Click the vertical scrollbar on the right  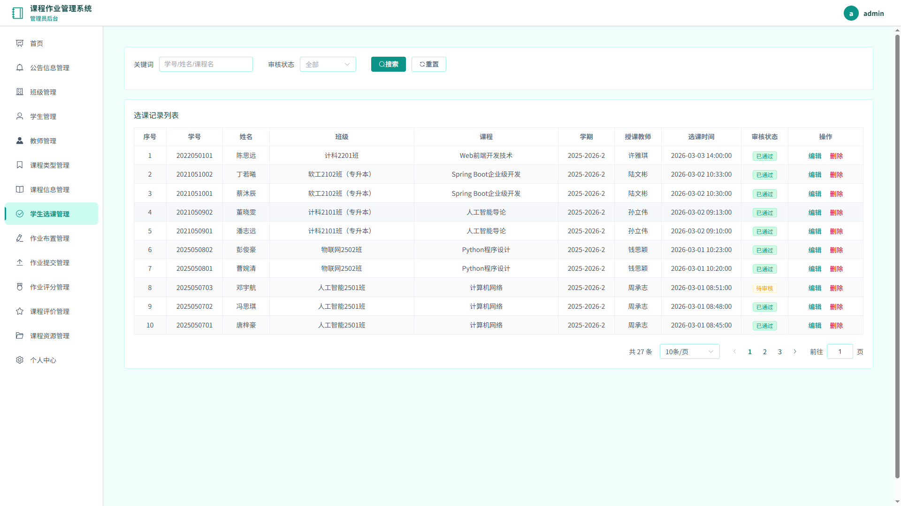(897, 255)
